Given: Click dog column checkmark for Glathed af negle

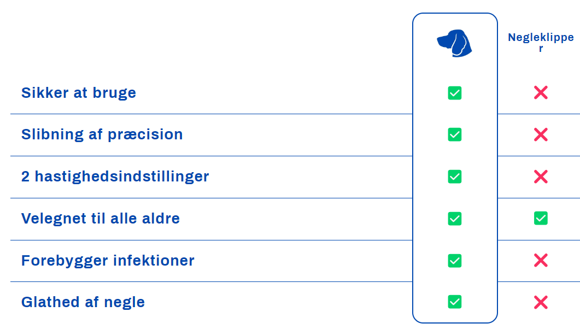Looking at the screenshot, I should (x=455, y=302).
